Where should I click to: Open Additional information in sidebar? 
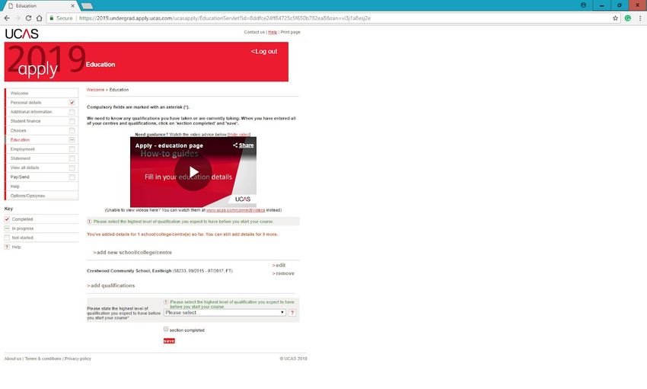(x=31, y=112)
